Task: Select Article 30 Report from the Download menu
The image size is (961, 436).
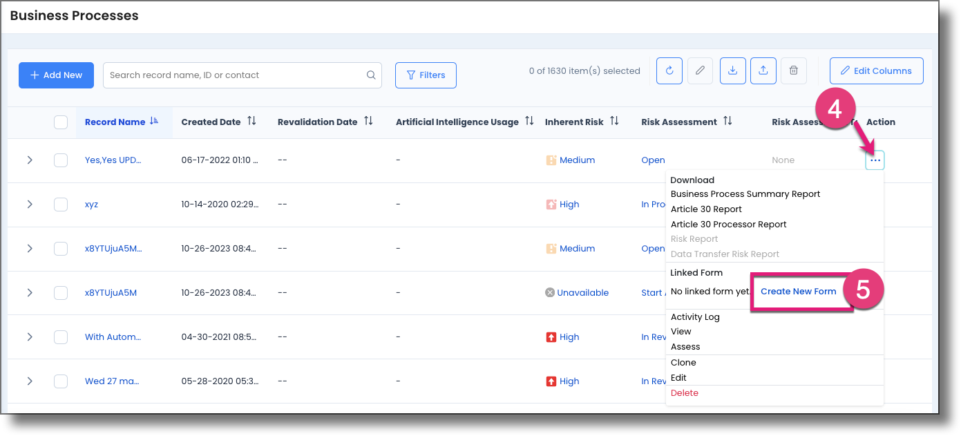Action: click(706, 209)
